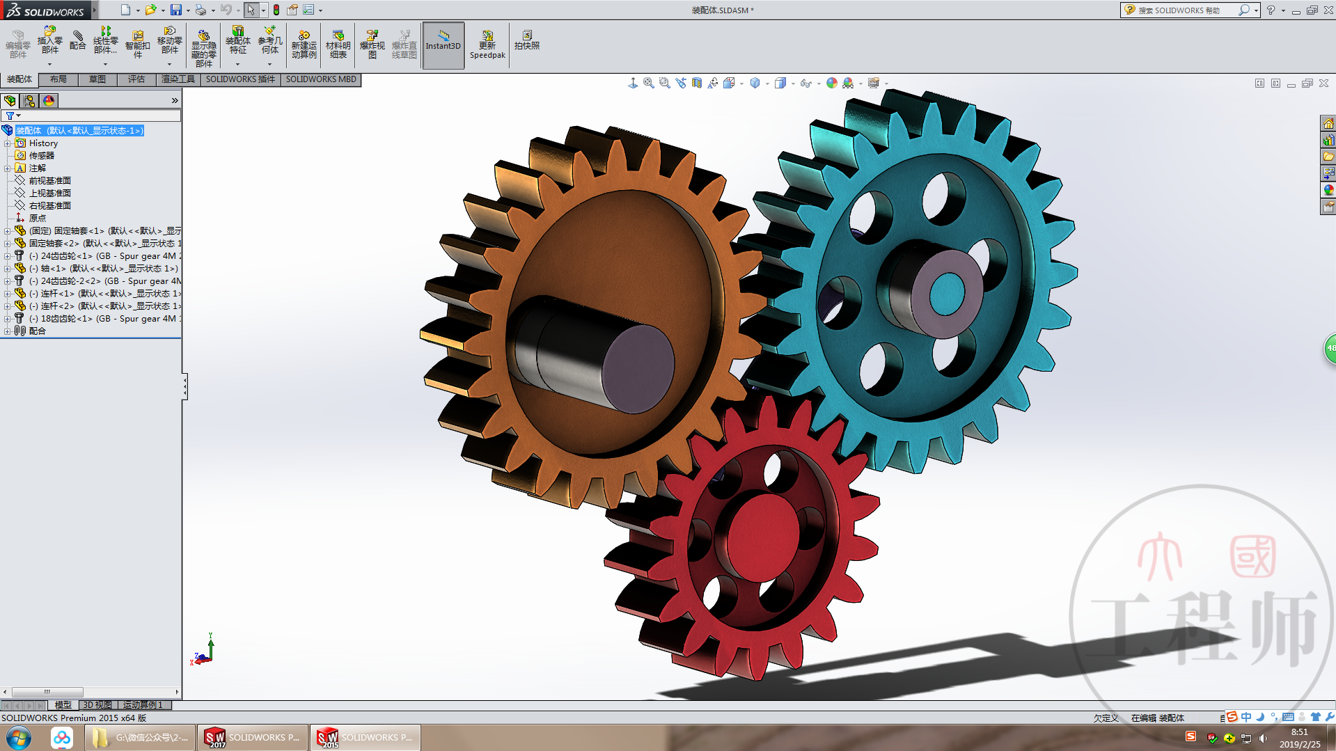Open the 渲染工具 (Render Tools) tab
1336x751 pixels.
tap(178, 79)
